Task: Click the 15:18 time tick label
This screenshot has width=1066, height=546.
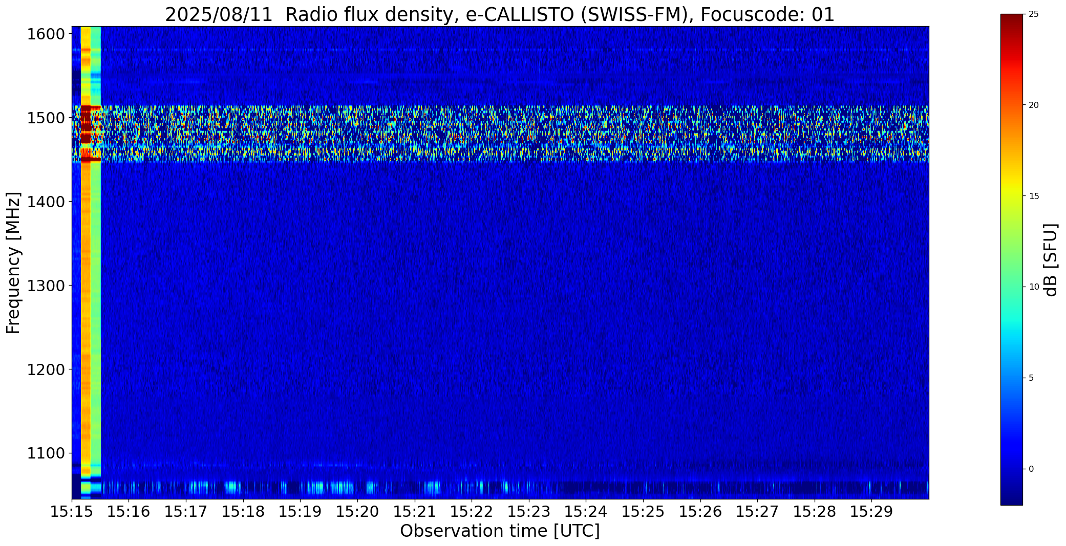Action: (243, 512)
